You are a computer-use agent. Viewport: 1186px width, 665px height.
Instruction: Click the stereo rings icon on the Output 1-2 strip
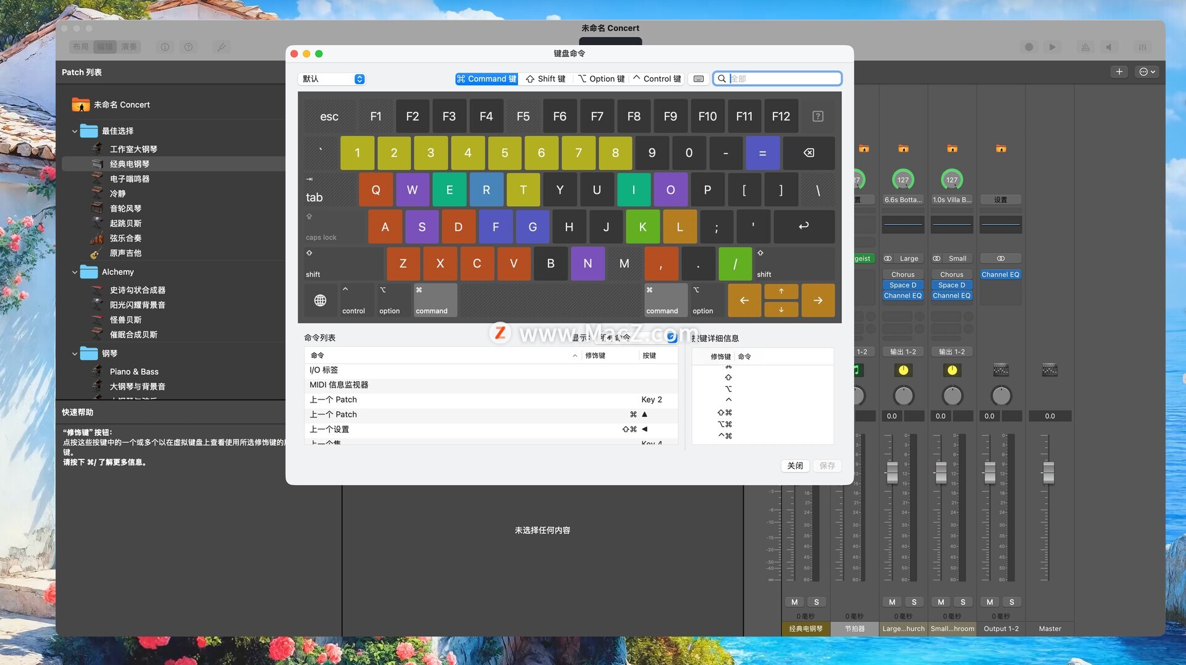[x=1001, y=259]
